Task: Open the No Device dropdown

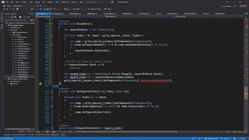Action: point(24,6)
